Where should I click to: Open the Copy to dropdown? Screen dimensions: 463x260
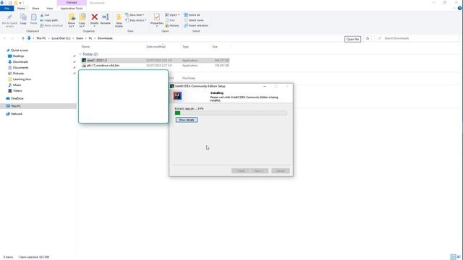(82, 25)
